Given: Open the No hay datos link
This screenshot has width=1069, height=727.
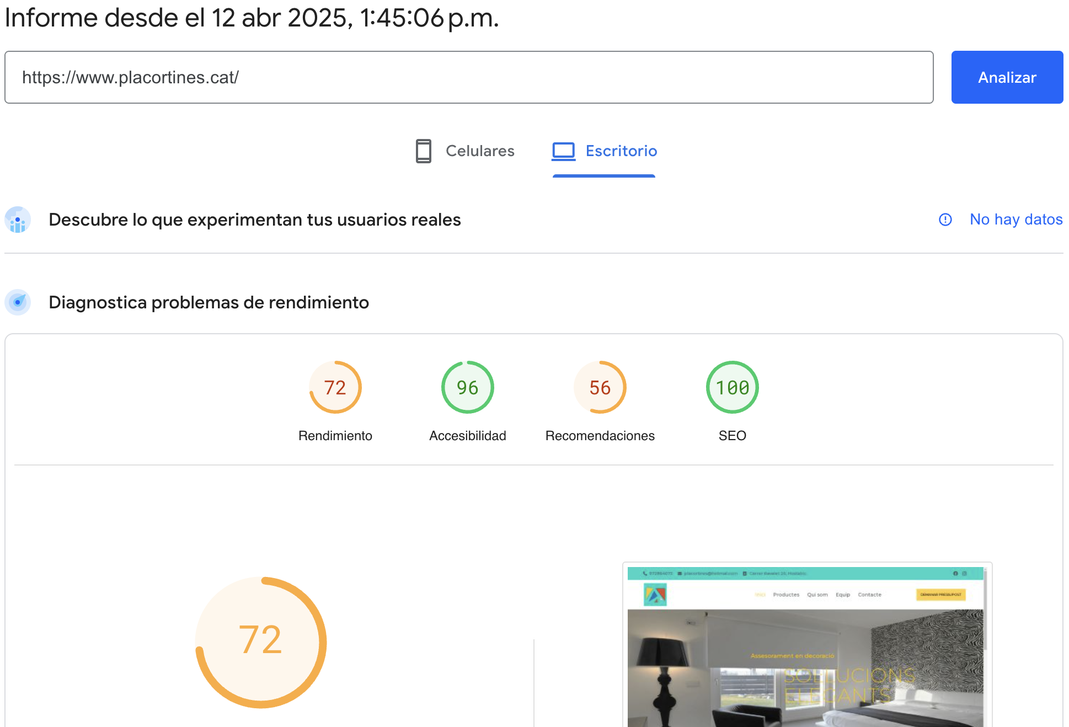Looking at the screenshot, I should [1015, 220].
